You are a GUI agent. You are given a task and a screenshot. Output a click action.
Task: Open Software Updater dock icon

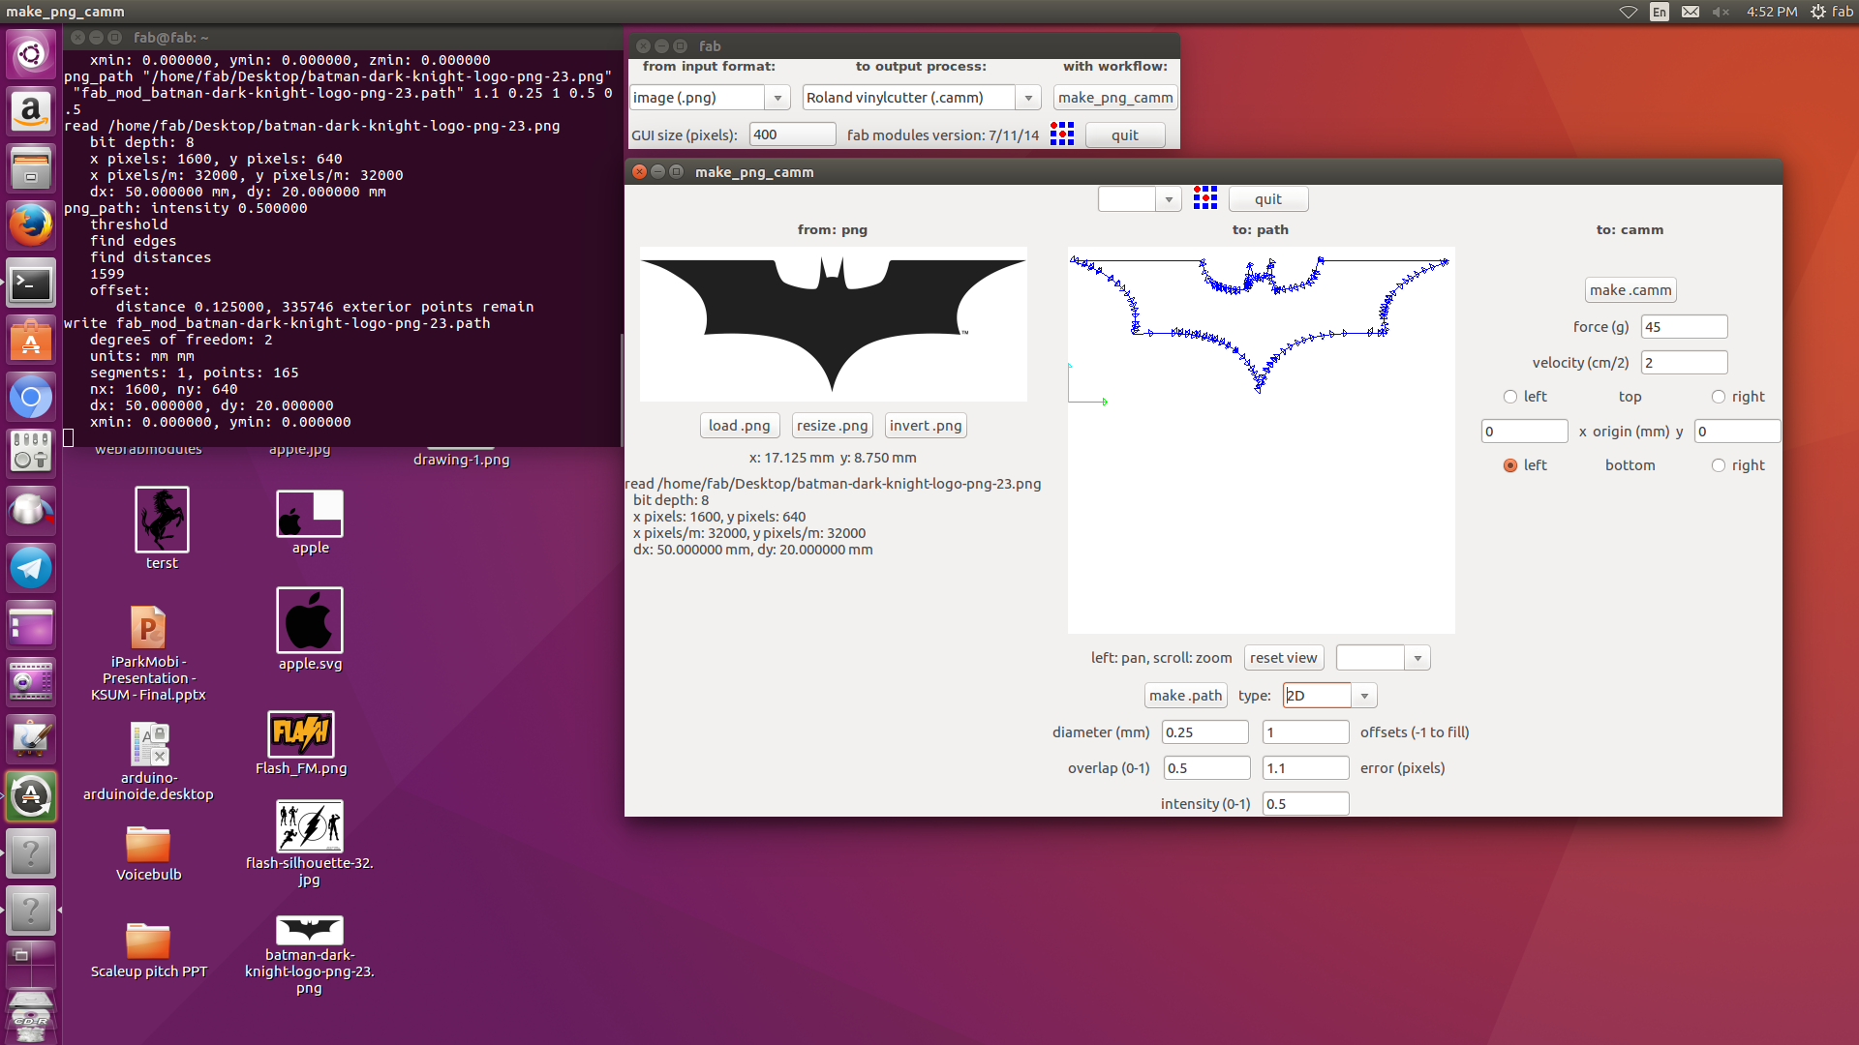(x=31, y=796)
